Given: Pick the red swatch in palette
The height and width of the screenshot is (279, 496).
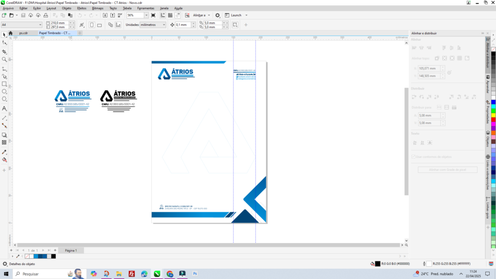Looking at the screenshot, I should pyautogui.click(x=494, y=120).
